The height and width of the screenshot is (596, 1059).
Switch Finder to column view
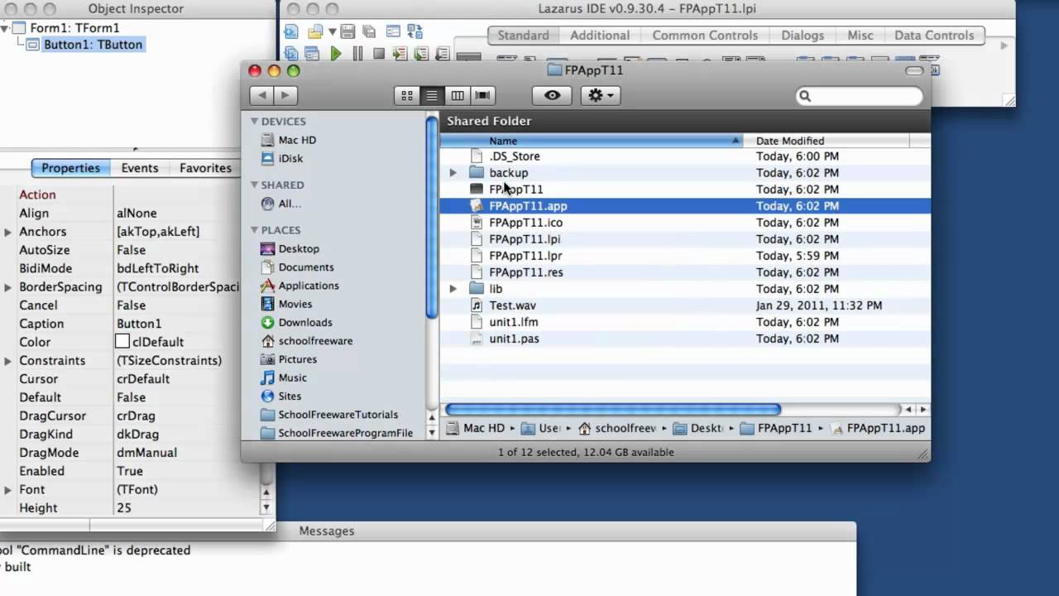[457, 95]
